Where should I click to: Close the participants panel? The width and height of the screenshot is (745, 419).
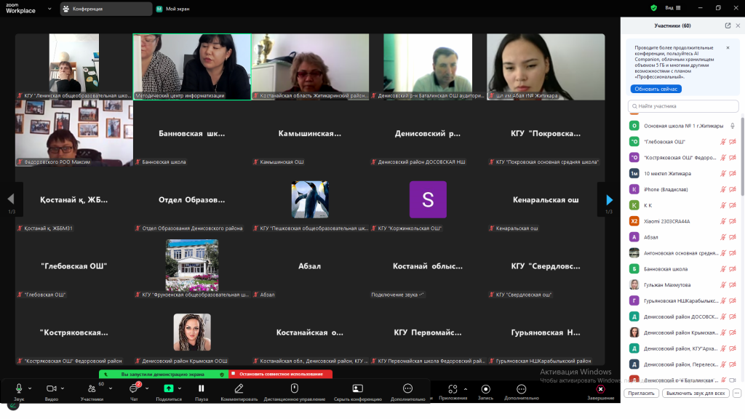(x=738, y=25)
